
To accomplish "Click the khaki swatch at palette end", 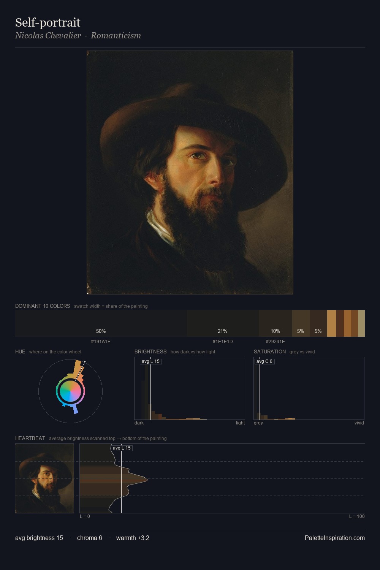I will coord(361,323).
